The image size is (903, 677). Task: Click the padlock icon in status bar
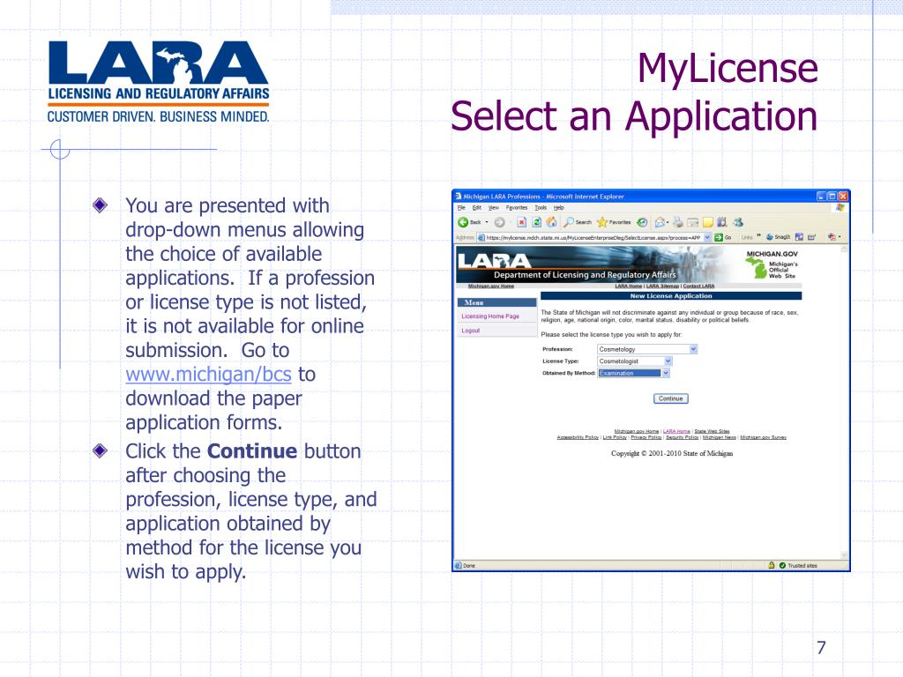(771, 565)
